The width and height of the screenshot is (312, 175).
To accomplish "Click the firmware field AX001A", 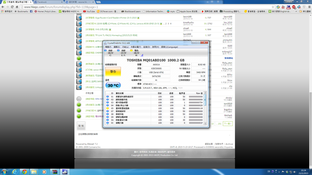I will pyautogui.click(x=156, y=65).
